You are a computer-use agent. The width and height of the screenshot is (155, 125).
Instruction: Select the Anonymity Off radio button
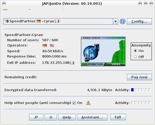135,57
